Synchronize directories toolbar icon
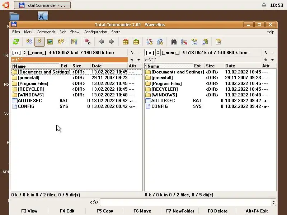This screenshot has width=287, height=215. tap(194, 42)
